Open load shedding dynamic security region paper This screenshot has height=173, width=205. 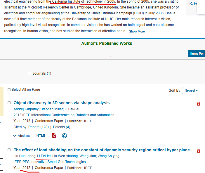pos(102,150)
